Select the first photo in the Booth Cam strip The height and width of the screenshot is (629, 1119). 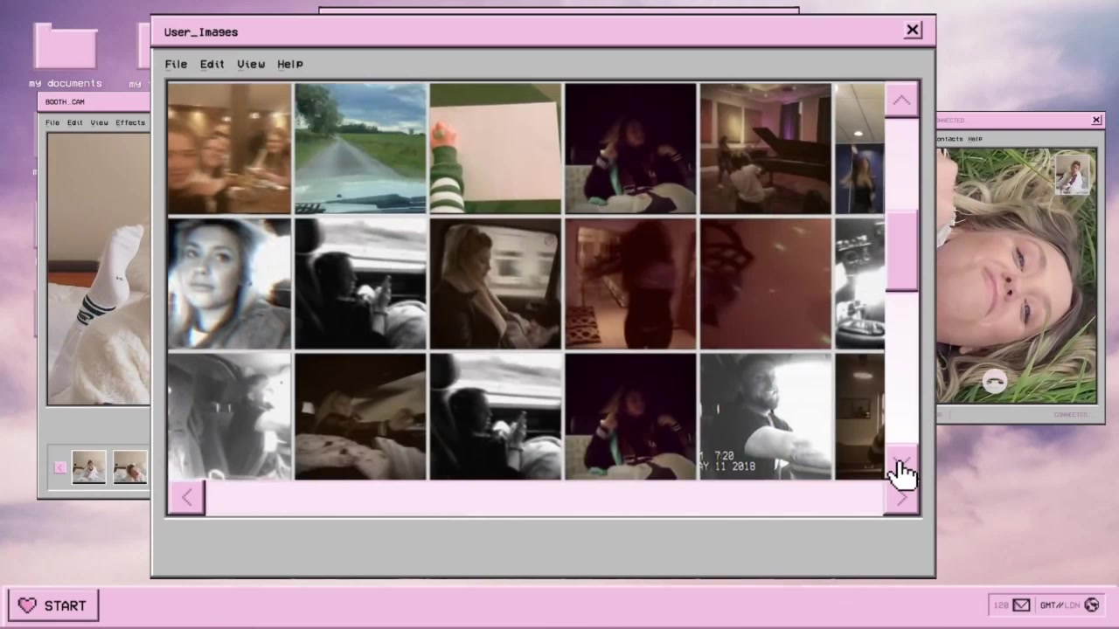pyautogui.click(x=88, y=467)
